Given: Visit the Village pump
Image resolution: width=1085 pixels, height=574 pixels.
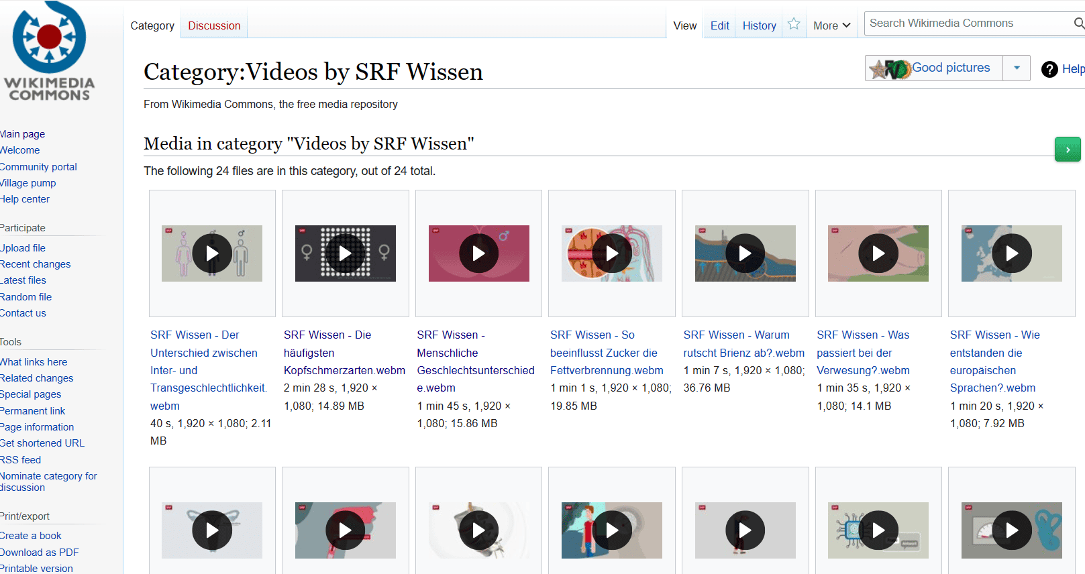Looking at the screenshot, I should pos(28,183).
